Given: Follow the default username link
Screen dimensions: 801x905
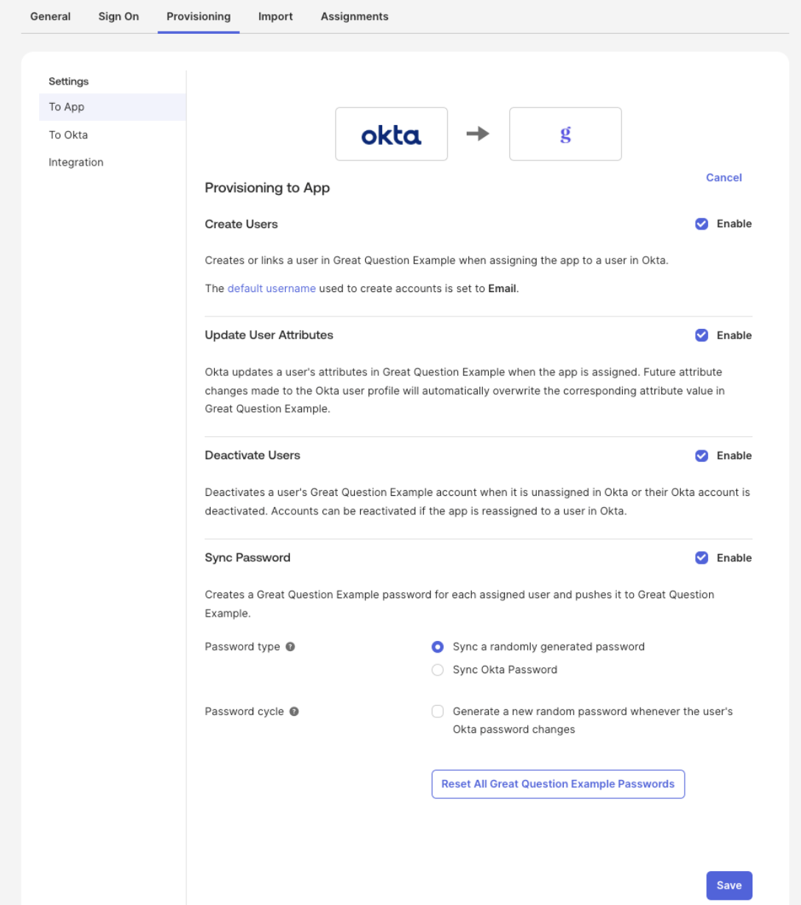Looking at the screenshot, I should 272,288.
